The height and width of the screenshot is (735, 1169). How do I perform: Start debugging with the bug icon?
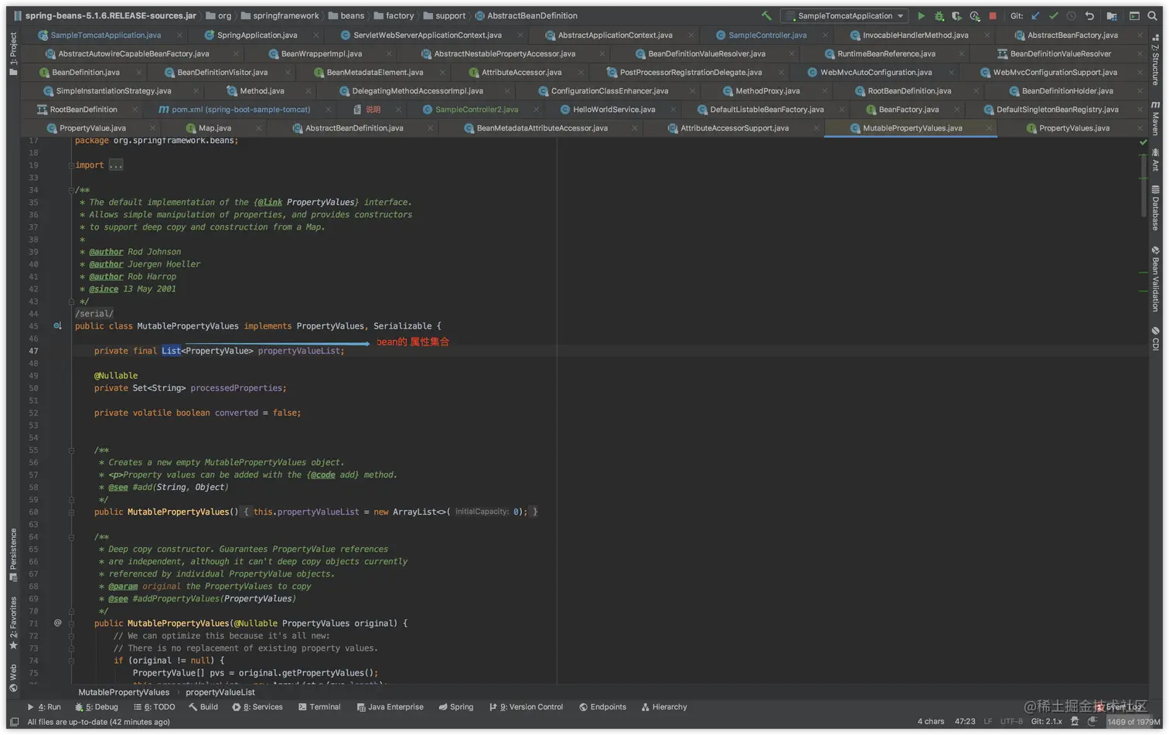(939, 15)
